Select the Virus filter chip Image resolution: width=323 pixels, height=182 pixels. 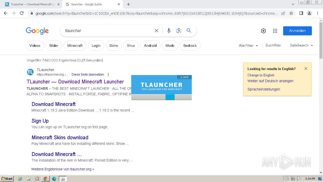point(131,45)
